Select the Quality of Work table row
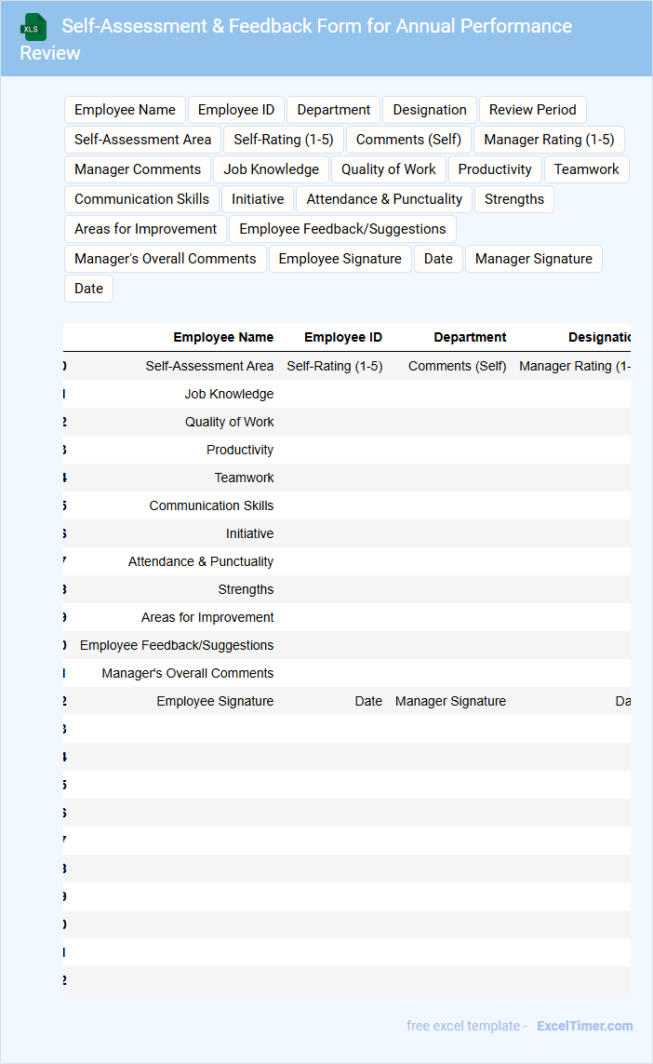The image size is (653, 1064). (x=347, y=422)
